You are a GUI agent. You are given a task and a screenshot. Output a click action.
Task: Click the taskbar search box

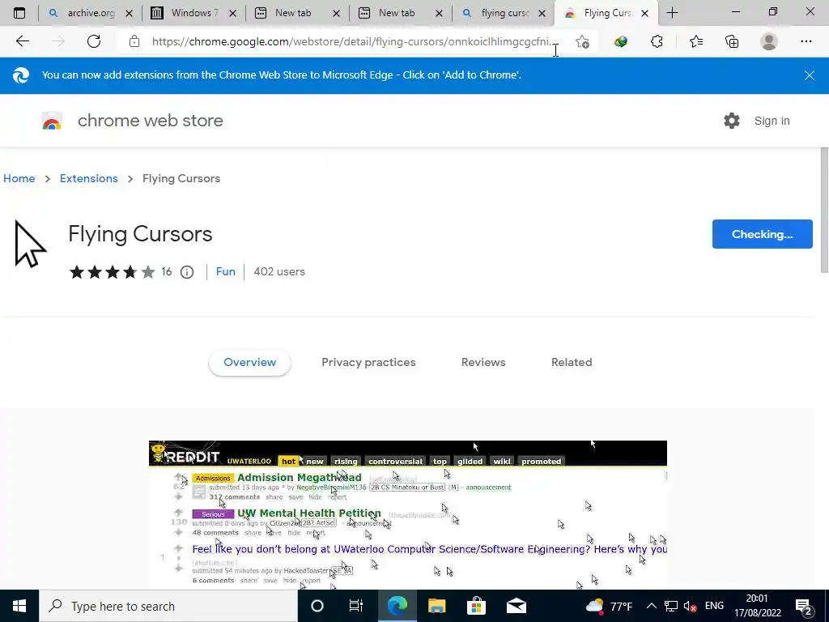[168, 606]
